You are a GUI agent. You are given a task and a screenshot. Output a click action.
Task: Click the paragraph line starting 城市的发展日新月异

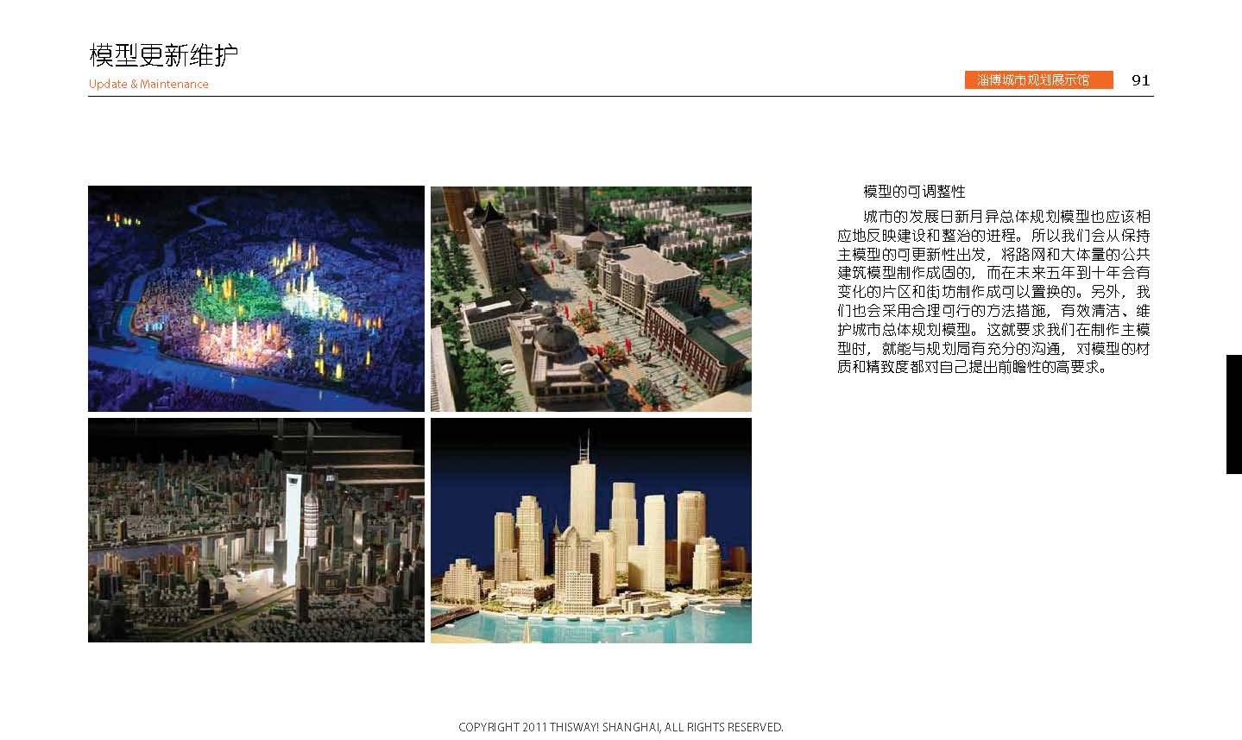click(x=1006, y=217)
